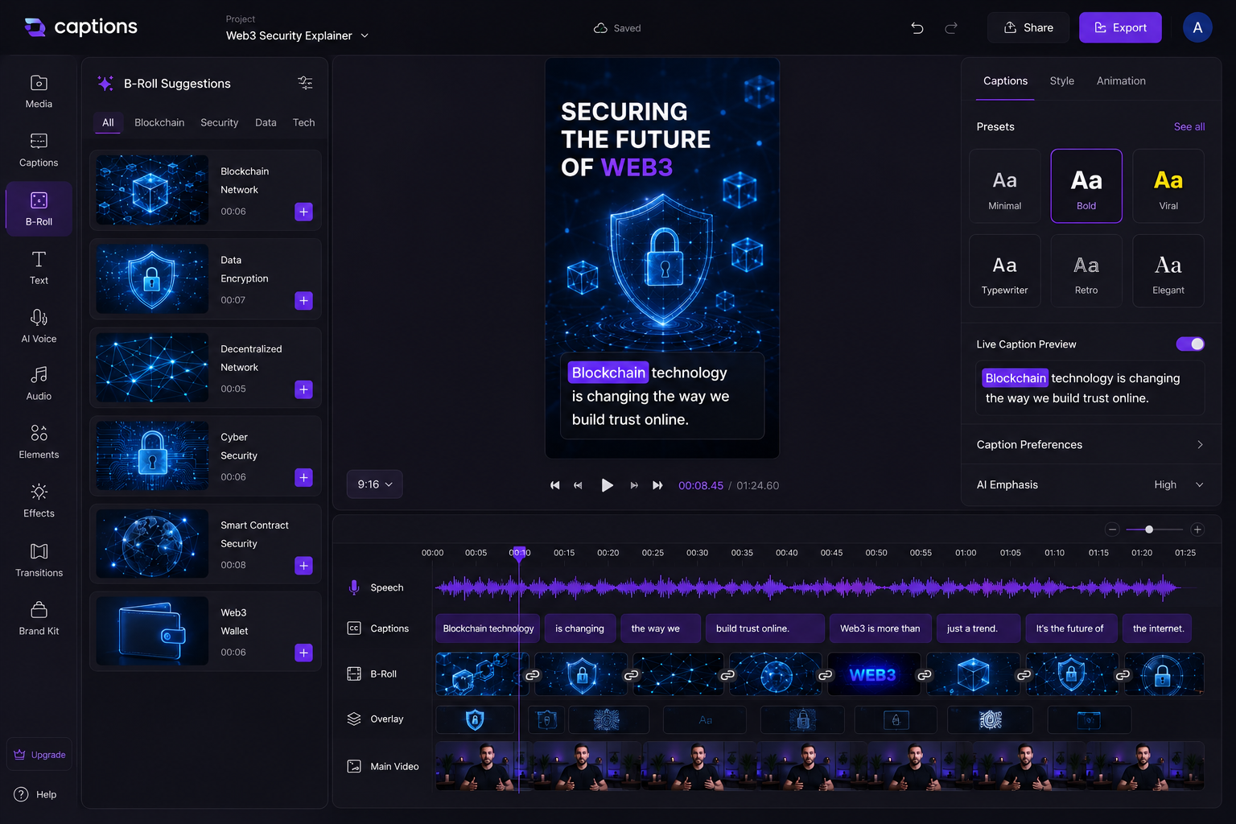This screenshot has width=1236, height=824.
Task: Select the Typewriter caption preset
Action: pyautogui.click(x=1004, y=271)
